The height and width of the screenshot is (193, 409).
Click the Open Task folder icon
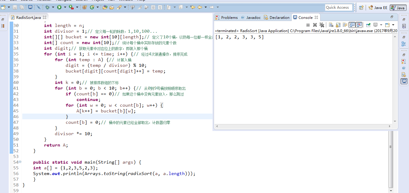pos(112,7)
